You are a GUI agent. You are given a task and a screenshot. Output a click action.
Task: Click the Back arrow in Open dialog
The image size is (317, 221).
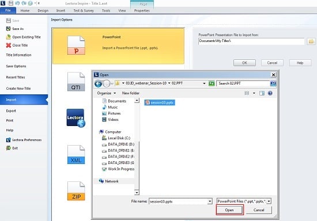click(x=98, y=83)
